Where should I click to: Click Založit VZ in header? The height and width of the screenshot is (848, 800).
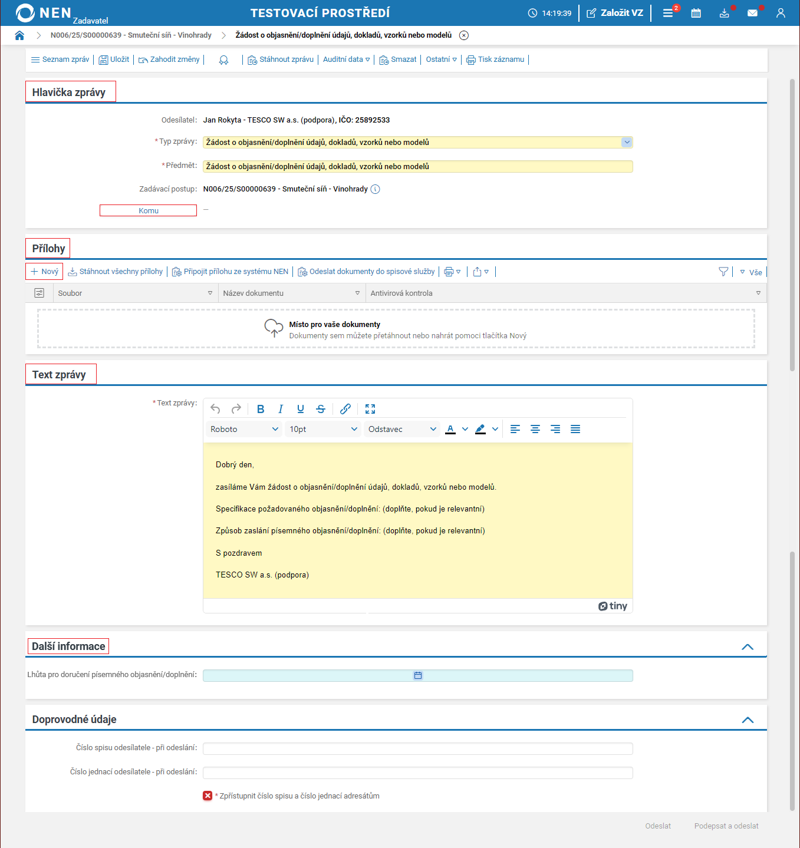point(615,13)
